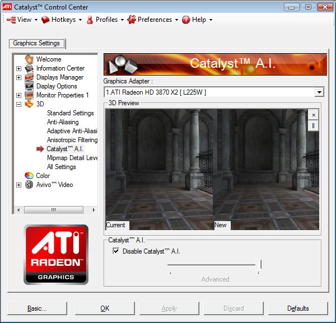Click the ATI logo in title bar
This screenshot has width=336, height=323.
(7, 7)
